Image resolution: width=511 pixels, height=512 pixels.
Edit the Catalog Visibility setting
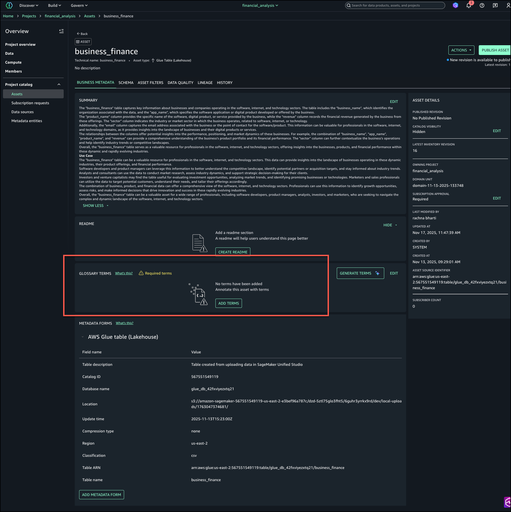click(x=497, y=131)
